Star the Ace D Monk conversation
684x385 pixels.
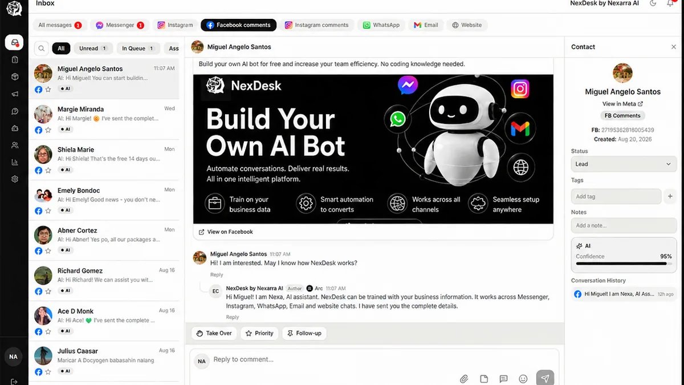pos(48,331)
